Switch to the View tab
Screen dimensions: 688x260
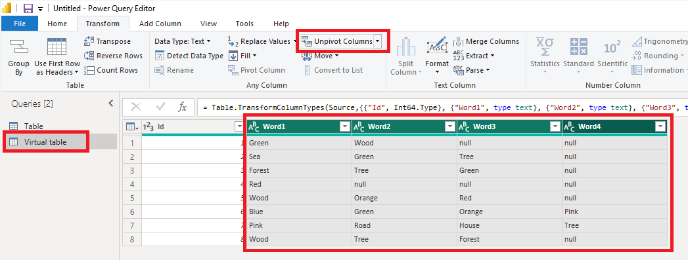(x=208, y=24)
